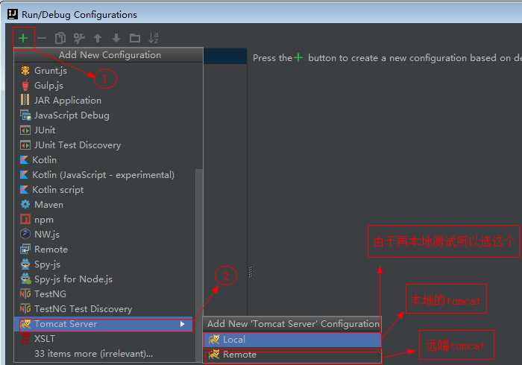
Task: Click the Spy-js for Node.js icon
Action: [25, 279]
